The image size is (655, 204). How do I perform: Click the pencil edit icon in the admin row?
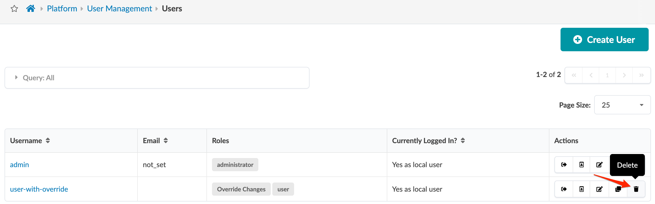[599, 165]
